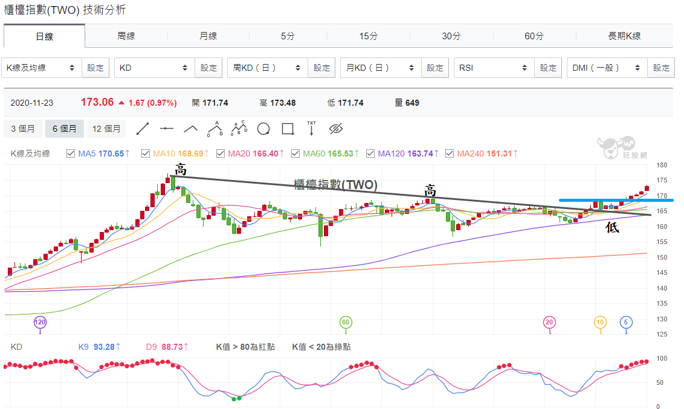Click the green 60 MA marker

pyautogui.click(x=346, y=323)
